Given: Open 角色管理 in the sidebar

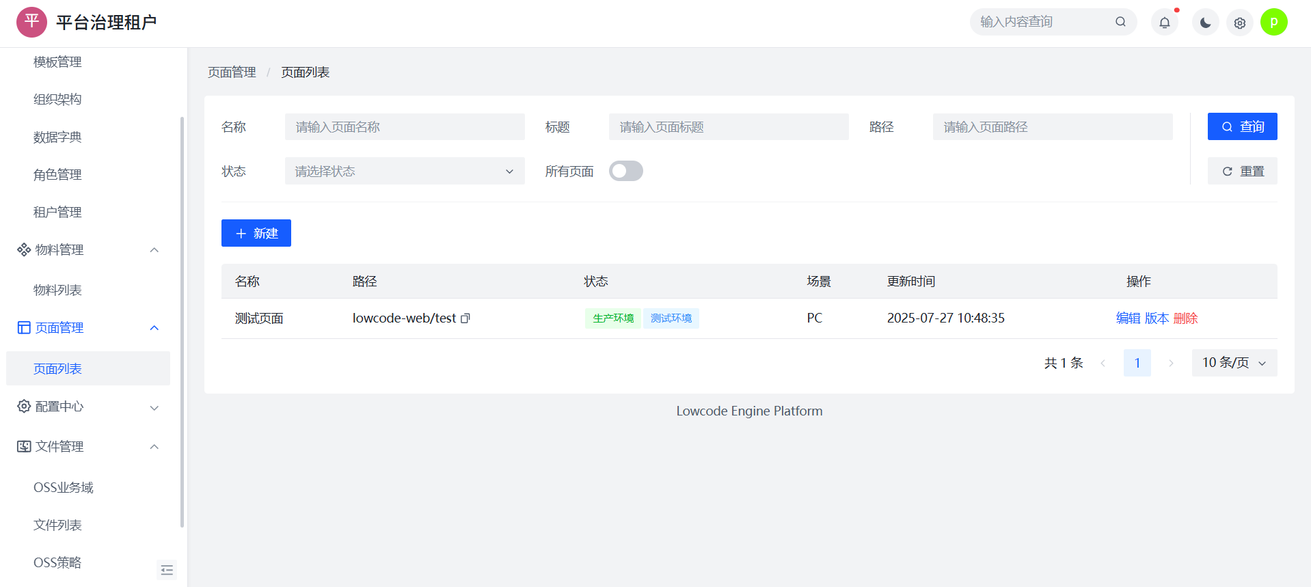Looking at the screenshot, I should [x=57, y=175].
